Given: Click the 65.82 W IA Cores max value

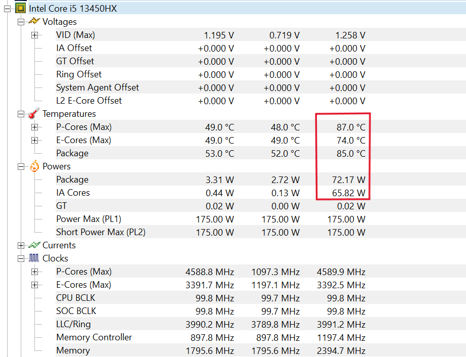Looking at the screenshot, I should coord(349,193).
